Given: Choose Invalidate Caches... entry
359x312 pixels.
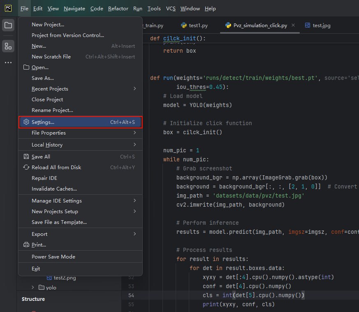Looking at the screenshot, I should 80,189.
